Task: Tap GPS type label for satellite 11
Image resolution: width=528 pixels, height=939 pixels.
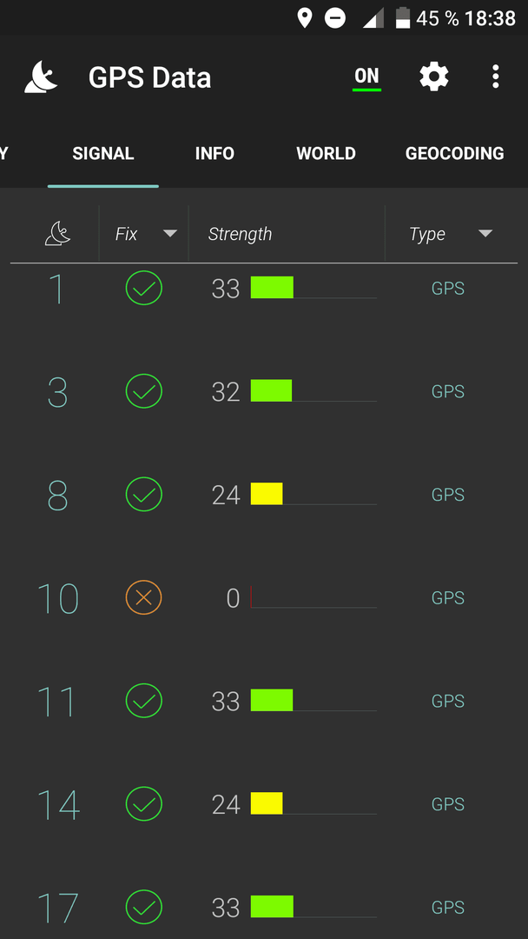Action: [448, 701]
